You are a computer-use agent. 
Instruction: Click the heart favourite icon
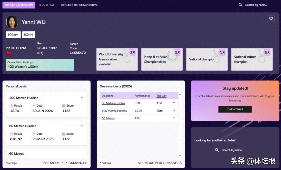271,19
